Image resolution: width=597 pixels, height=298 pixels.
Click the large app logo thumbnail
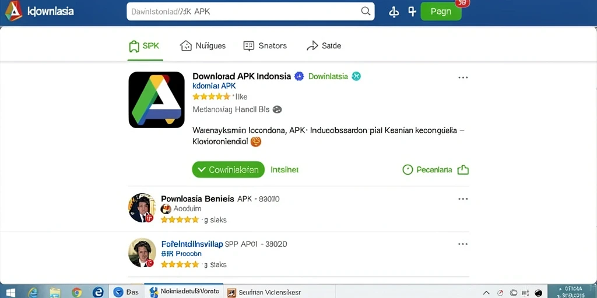[156, 100]
